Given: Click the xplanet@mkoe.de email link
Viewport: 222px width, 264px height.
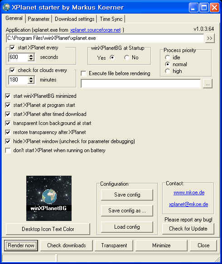Looking at the screenshot, I should coord(188,204).
